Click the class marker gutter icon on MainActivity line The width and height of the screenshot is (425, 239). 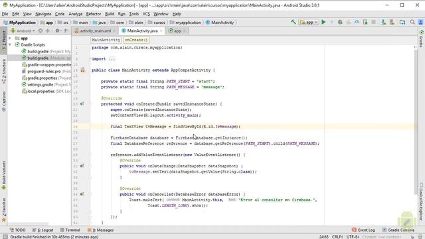[x=82, y=70]
